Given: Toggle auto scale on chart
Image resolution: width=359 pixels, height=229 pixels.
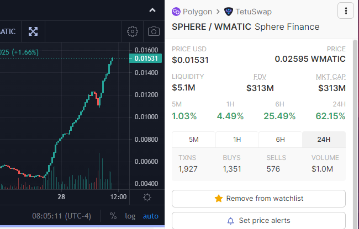Looking at the screenshot, I should pos(151,216).
